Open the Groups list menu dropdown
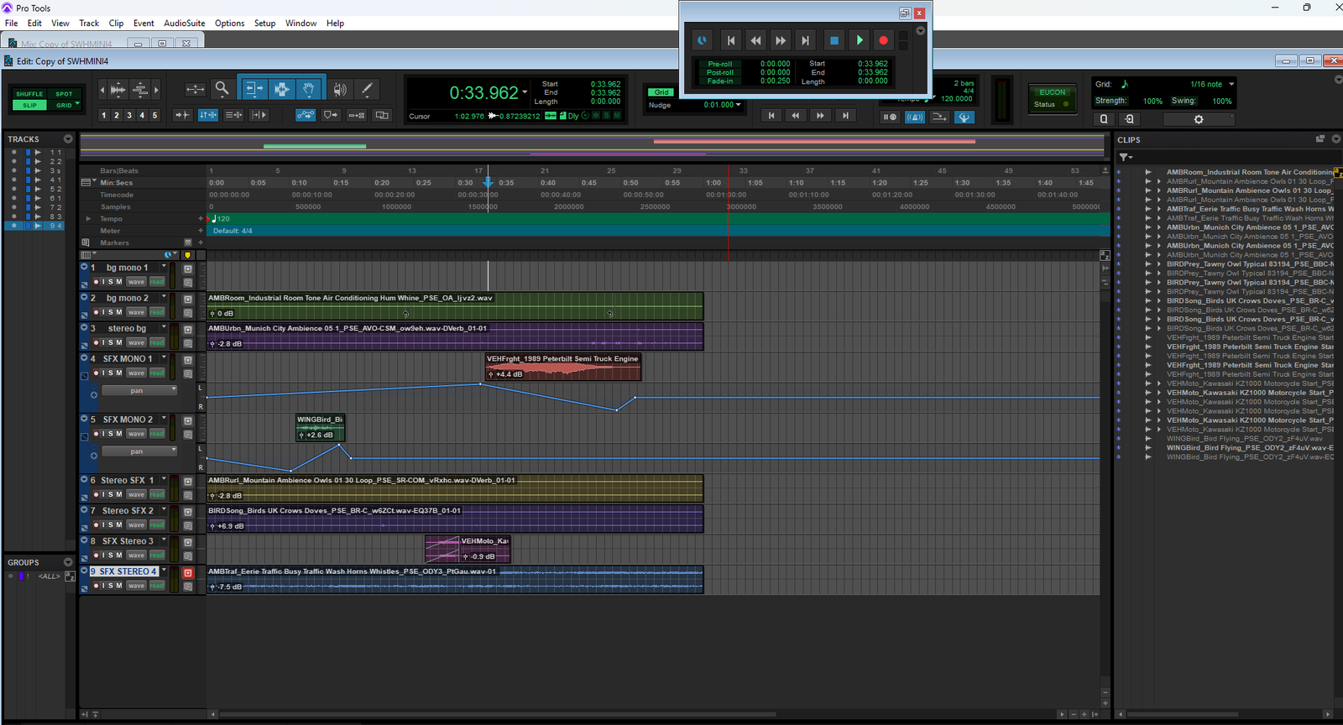 click(x=68, y=562)
